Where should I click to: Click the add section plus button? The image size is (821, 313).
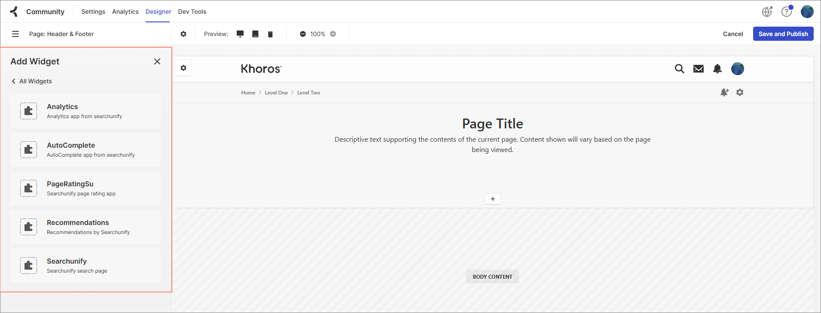(493, 199)
